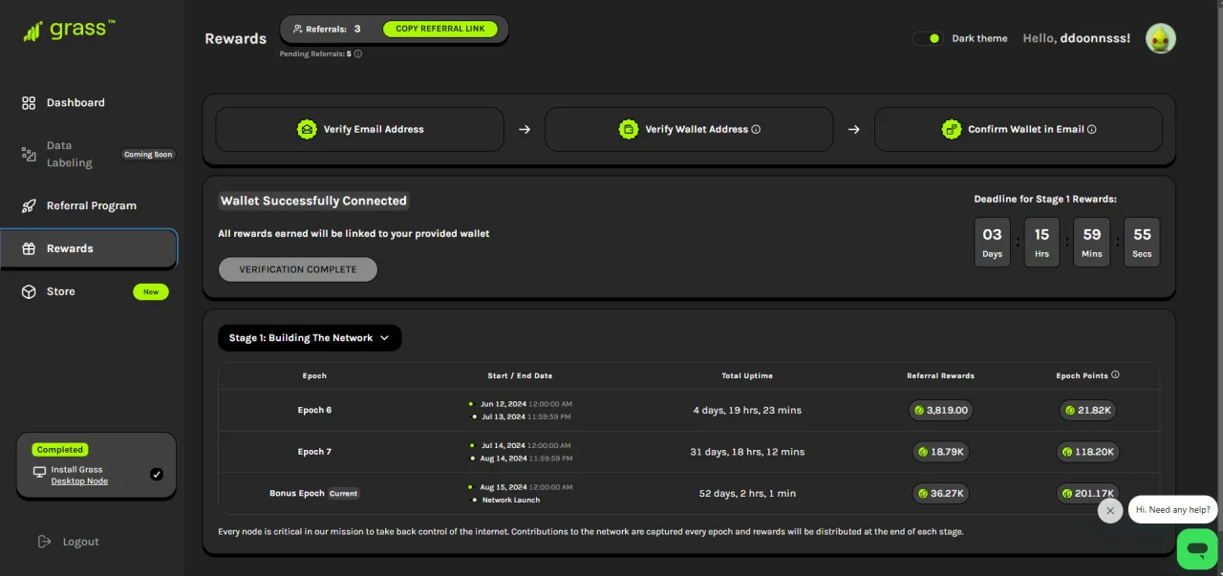Viewport: 1223px width, 576px height.
Task: Click the Network Launch end date
Action: (511, 501)
